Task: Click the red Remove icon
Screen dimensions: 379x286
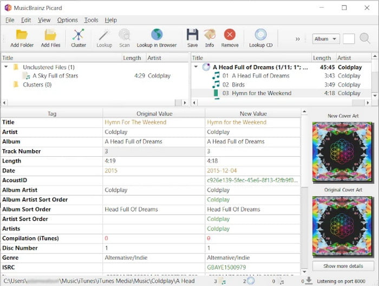Action: 230,36
